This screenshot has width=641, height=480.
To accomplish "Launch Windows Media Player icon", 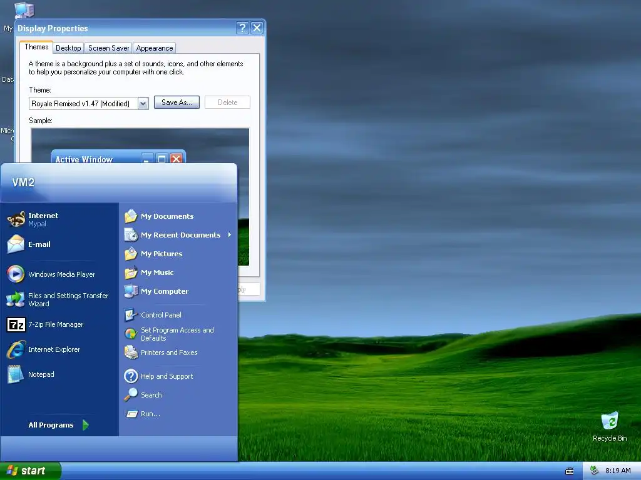I will (x=16, y=274).
